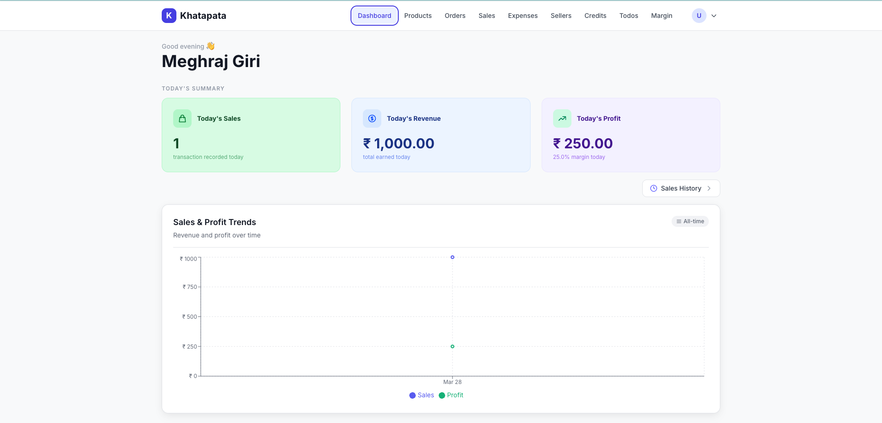Click the blue sales data point on the chart
Screen dimensions: 882x423
(452, 257)
